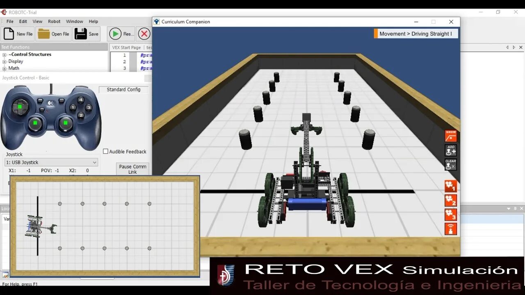Click the remote control icon below cameras
This screenshot has height=295, width=525.
pyautogui.click(x=451, y=229)
